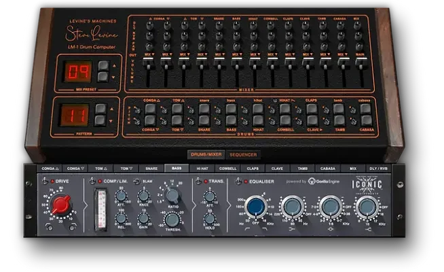The image size is (444, 272).
Task: Click the compressor Thresh knob
Action: click(x=172, y=220)
